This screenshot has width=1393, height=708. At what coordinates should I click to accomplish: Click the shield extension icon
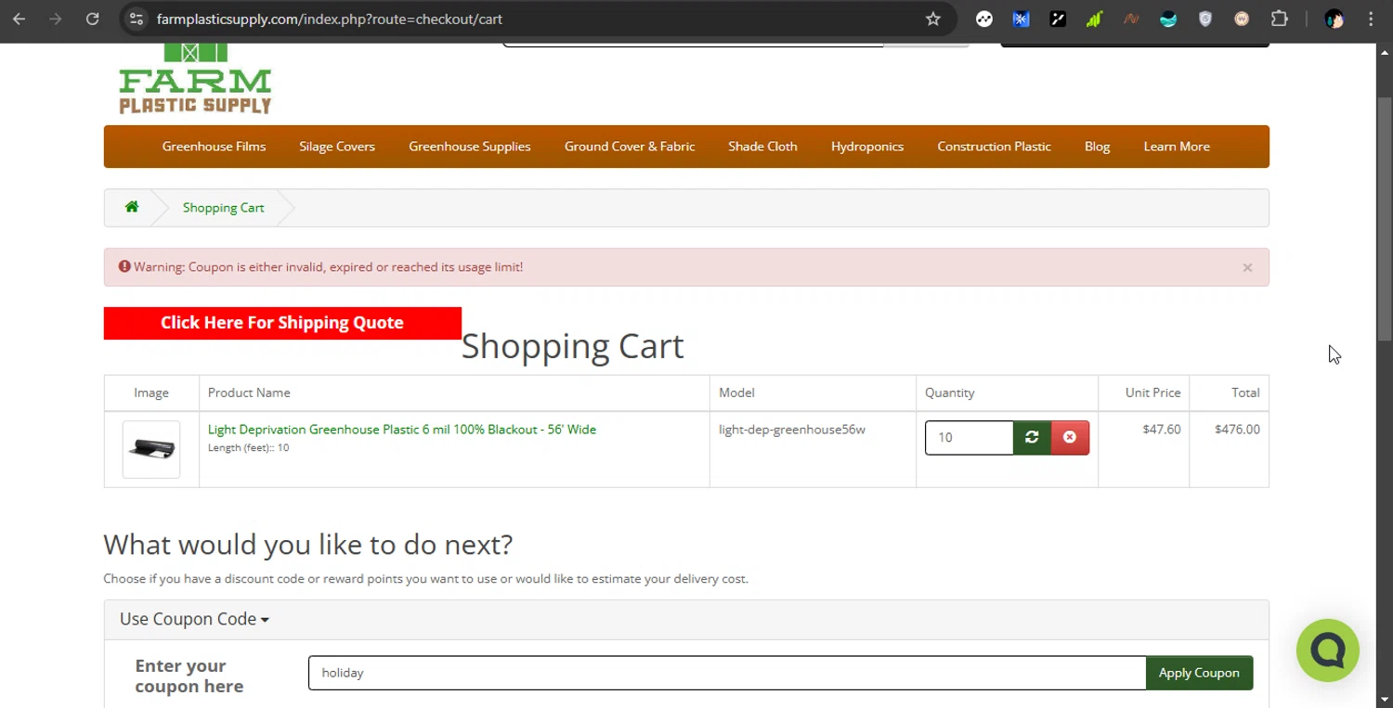point(1205,19)
